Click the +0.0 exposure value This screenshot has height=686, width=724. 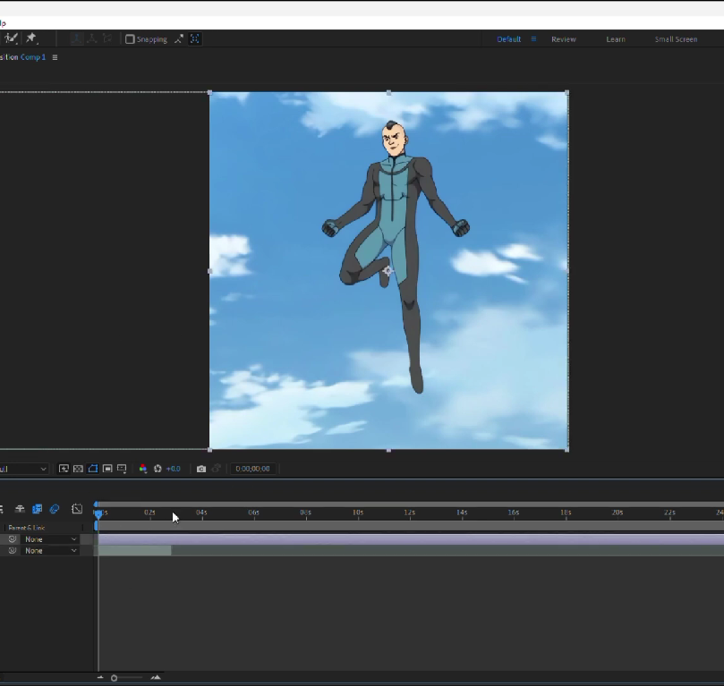click(173, 469)
